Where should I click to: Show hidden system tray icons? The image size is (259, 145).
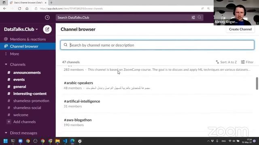(208, 141)
